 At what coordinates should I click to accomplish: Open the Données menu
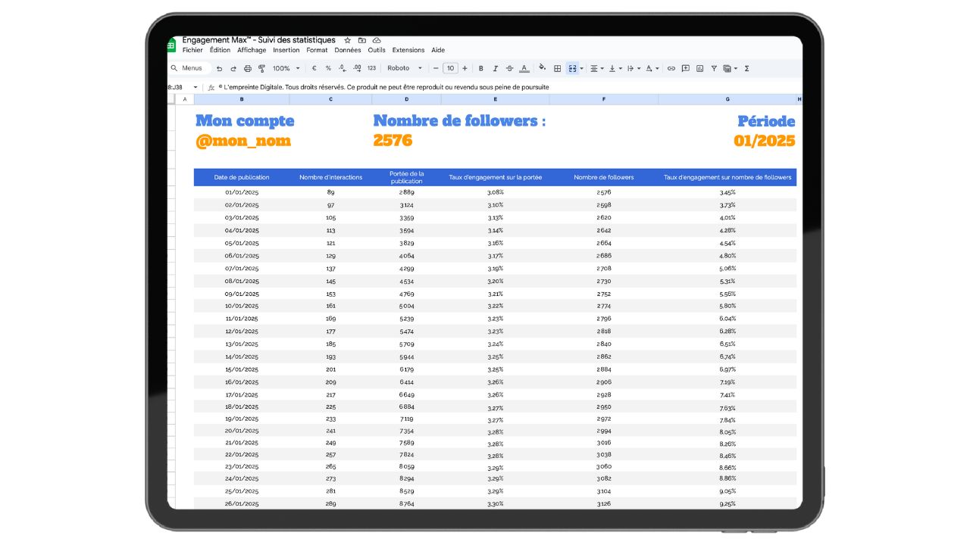tap(348, 50)
